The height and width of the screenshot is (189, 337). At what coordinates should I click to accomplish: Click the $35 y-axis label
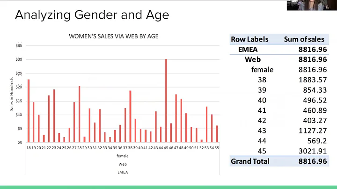(19, 45)
